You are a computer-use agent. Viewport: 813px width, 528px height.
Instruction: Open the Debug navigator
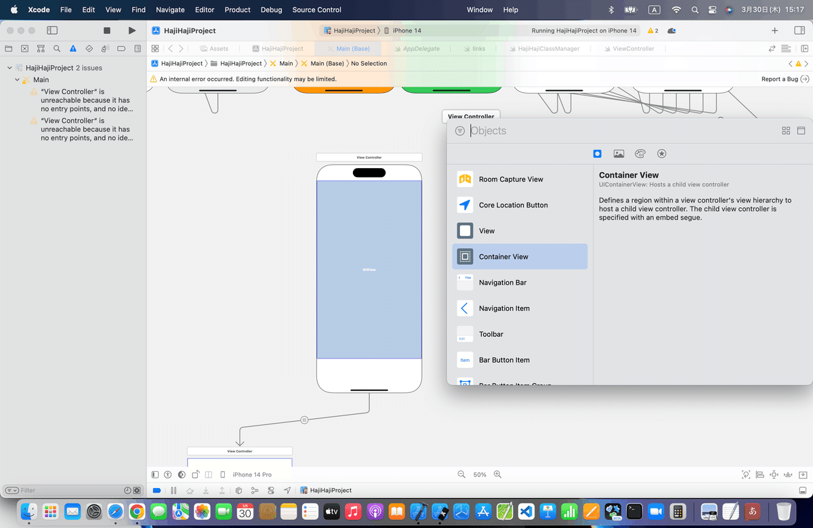pyautogui.click(x=105, y=49)
